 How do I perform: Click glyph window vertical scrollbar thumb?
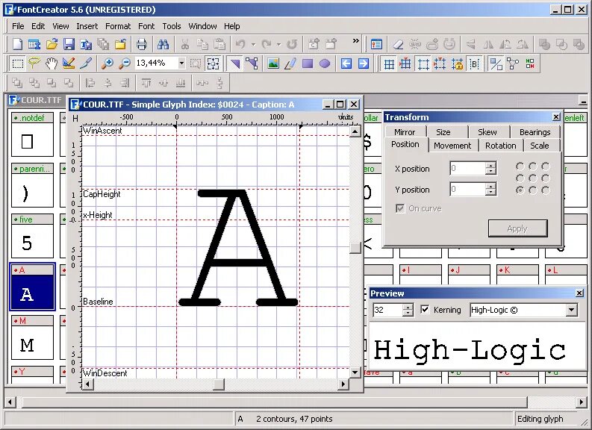pos(355,247)
